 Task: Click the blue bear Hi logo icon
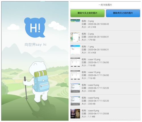(x=35, y=28)
